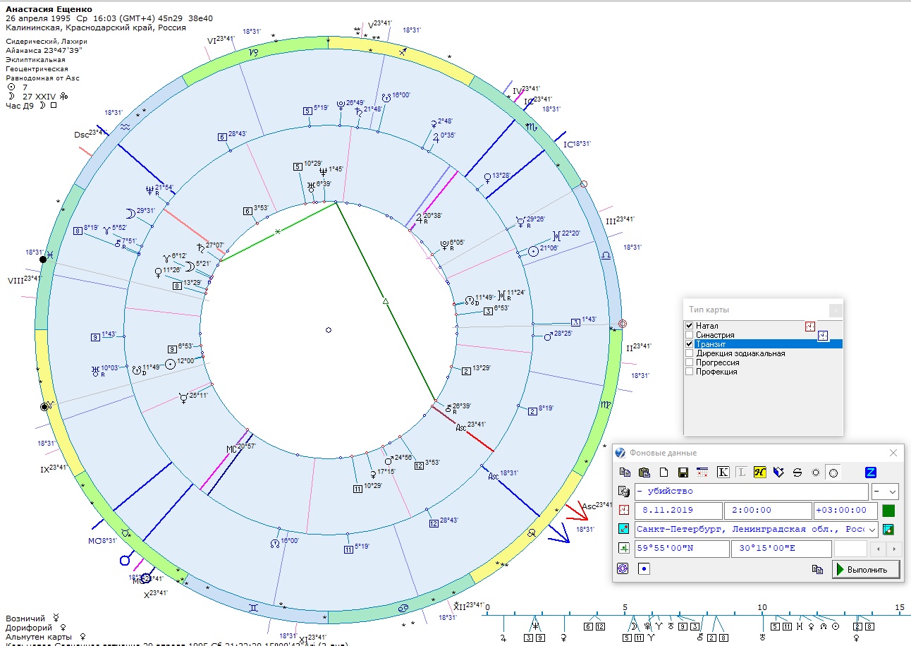Open the dropdown next to the убийство field
Viewport: 911px width, 646px height.
892,492
